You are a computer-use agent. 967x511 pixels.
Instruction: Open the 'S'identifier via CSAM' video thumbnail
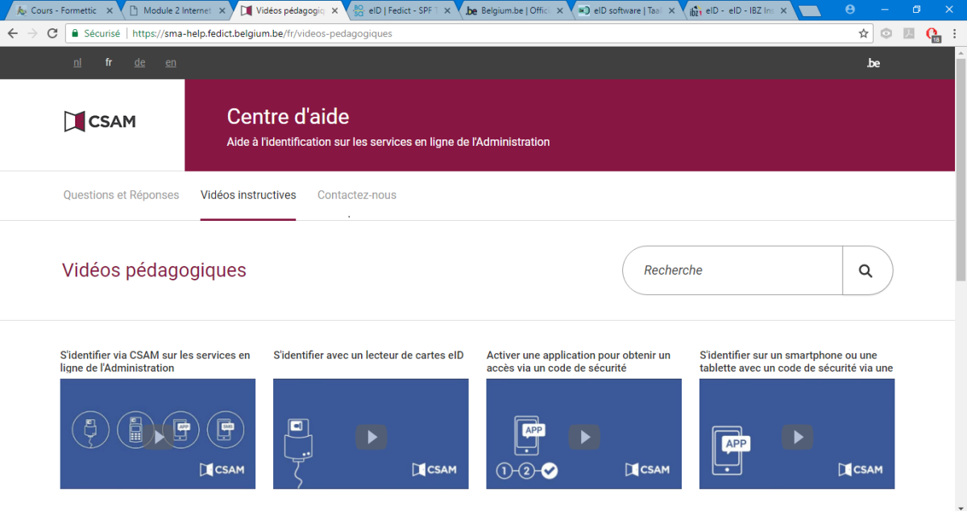click(158, 435)
